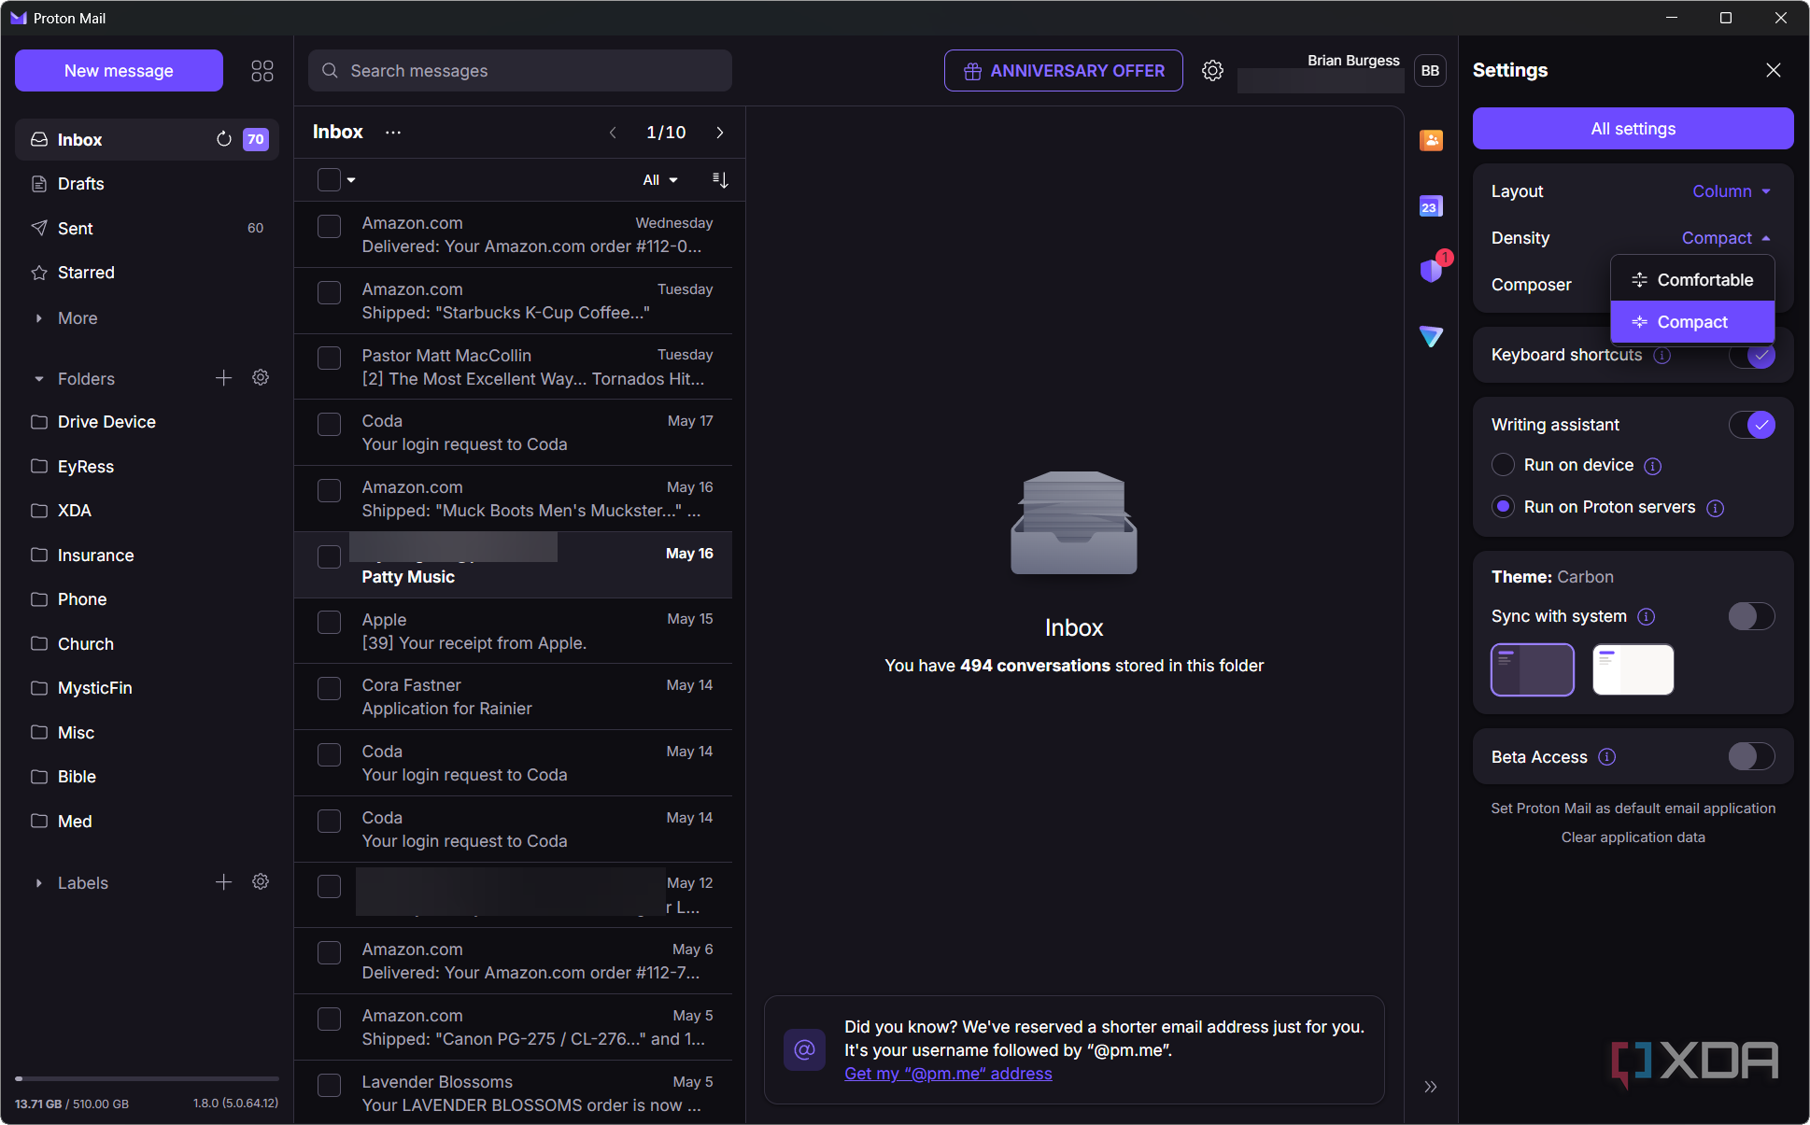Enable Sync with system theme toggle

(1752, 616)
